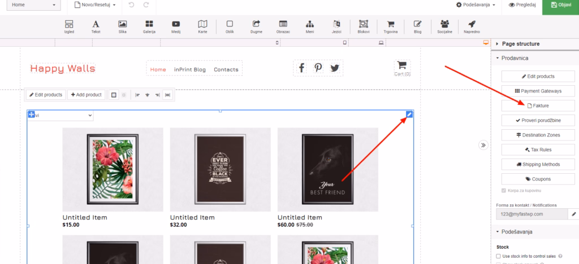Open Coupons settings

point(538,179)
